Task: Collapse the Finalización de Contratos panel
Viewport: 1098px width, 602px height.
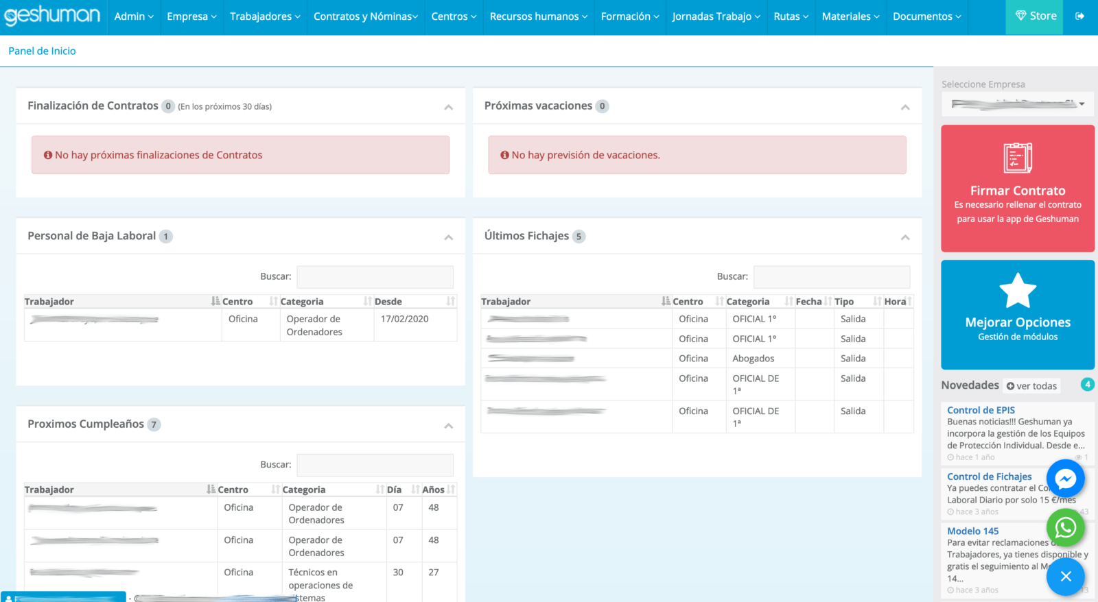Action: 448,107
